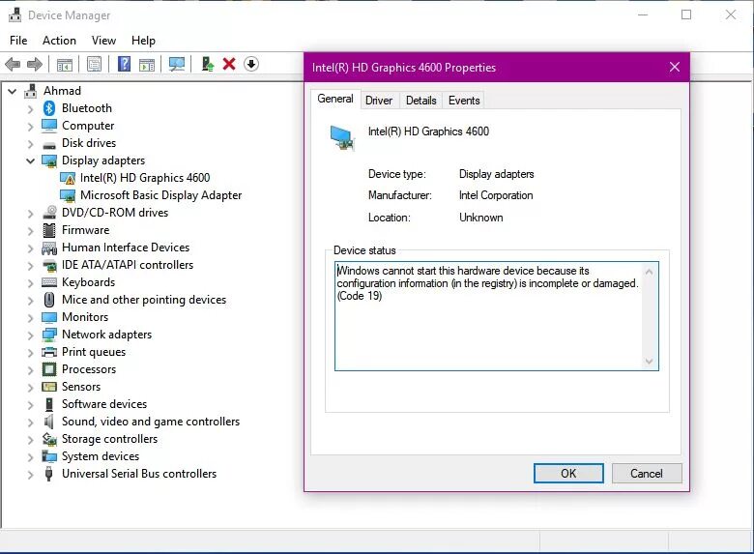Select the Firmware chip icon
This screenshot has height=554, width=754.
coord(49,230)
